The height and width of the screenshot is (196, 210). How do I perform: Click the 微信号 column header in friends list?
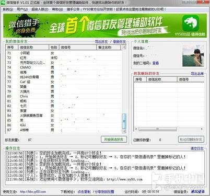point(78,47)
